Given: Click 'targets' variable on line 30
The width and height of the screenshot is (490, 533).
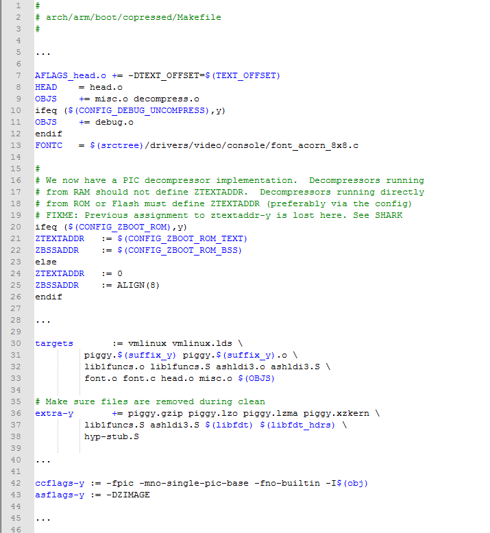Looking at the screenshot, I should tap(54, 343).
